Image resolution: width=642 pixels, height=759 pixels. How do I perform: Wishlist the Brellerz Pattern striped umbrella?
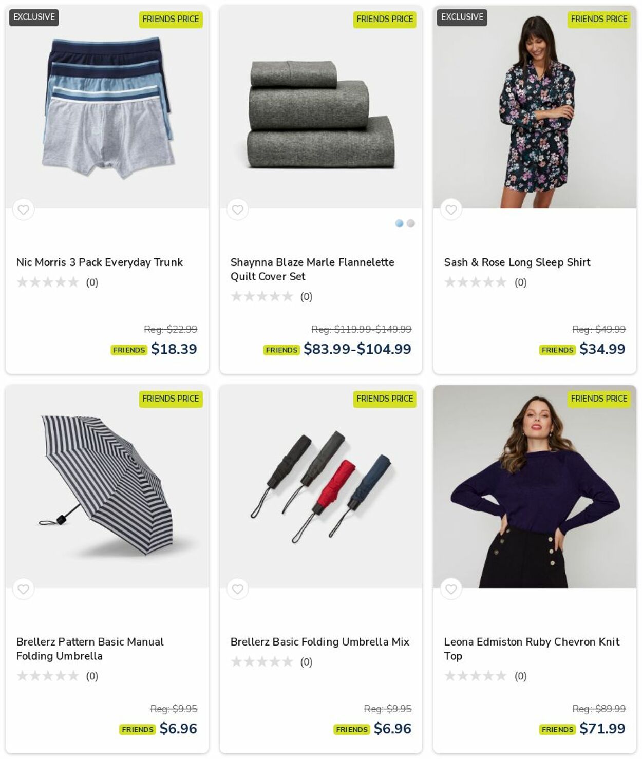pyautogui.click(x=23, y=589)
